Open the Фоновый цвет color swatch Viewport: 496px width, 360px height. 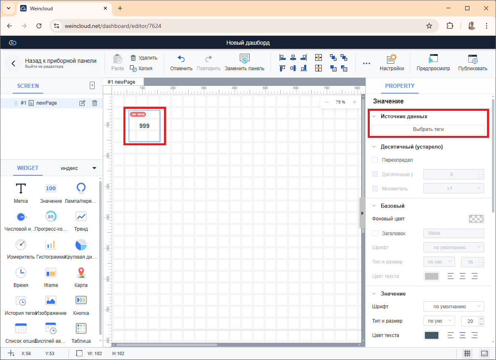pyautogui.click(x=476, y=219)
